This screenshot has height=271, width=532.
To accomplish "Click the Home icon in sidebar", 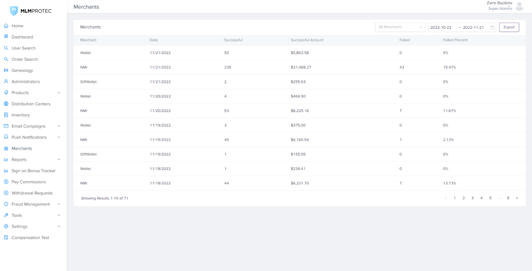I will click(x=6, y=26).
